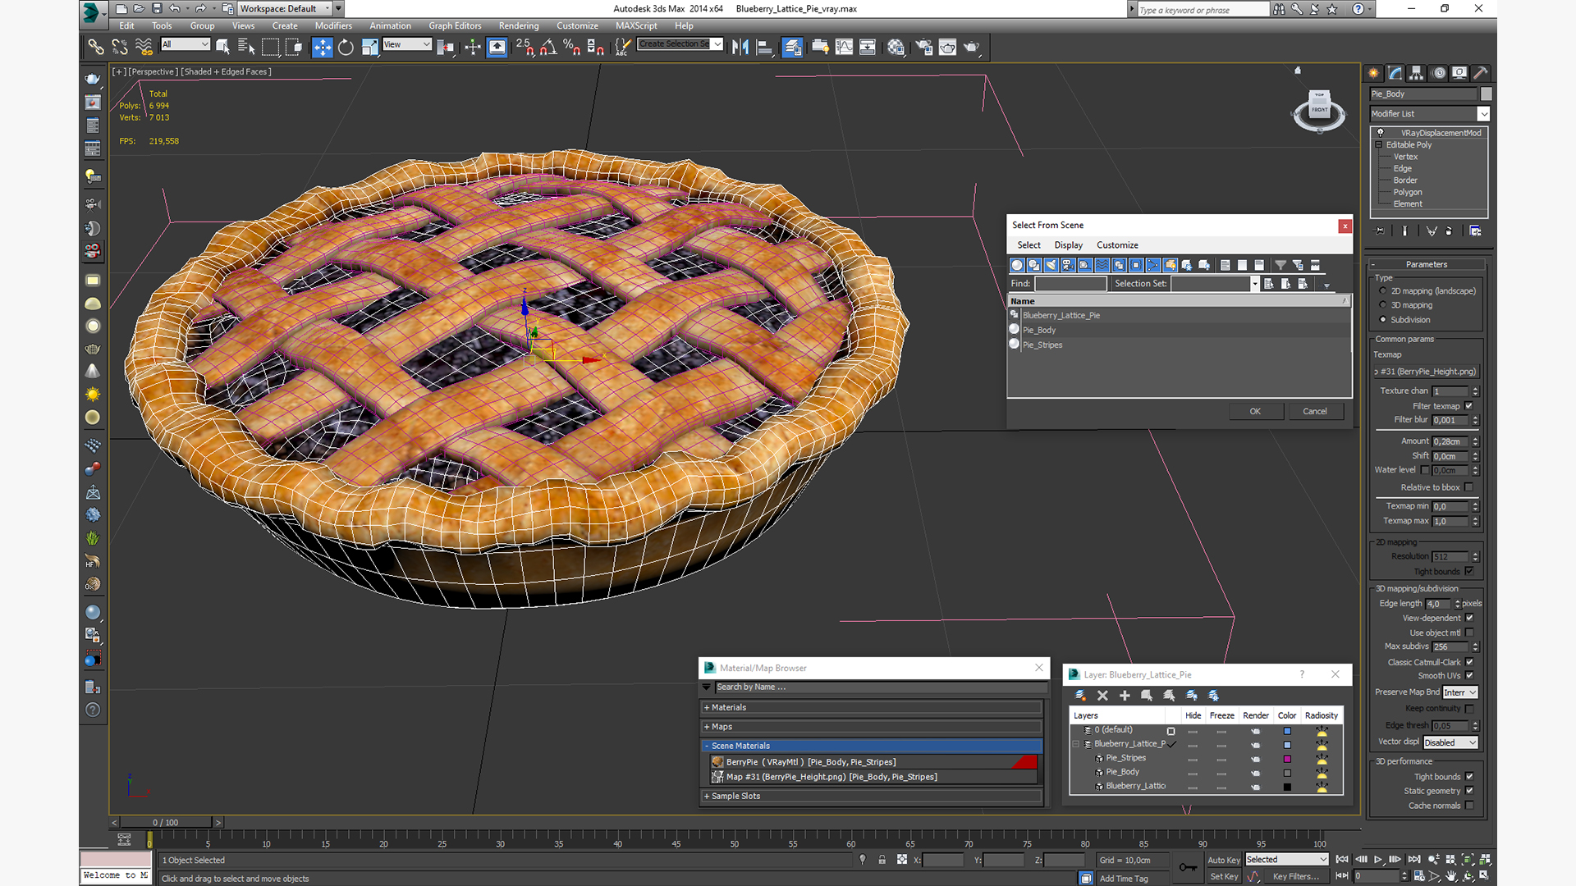Screen dimensions: 1576x886
Task: Select Subdivision mapping type radio button
Action: pyautogui.click(x=1383, y=320)
